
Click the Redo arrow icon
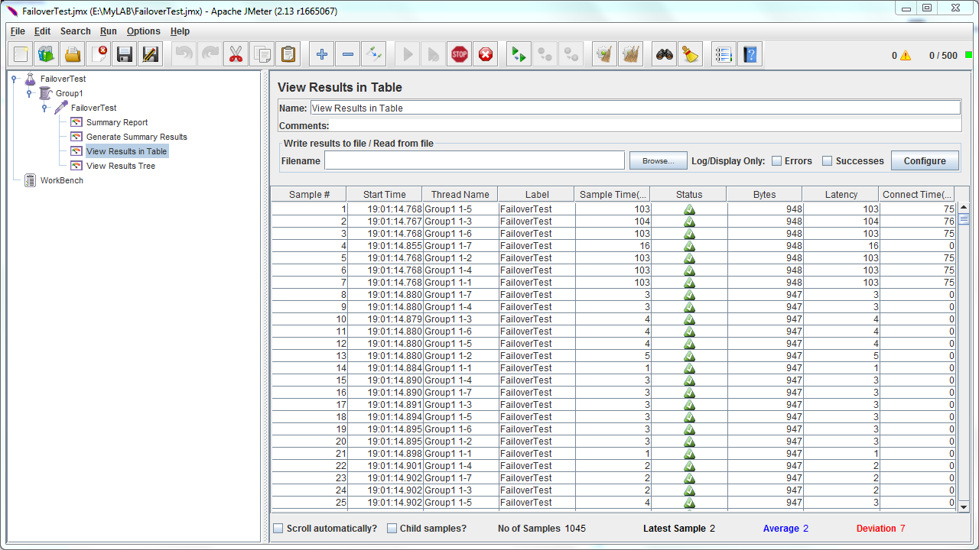(x=210, y=54)
